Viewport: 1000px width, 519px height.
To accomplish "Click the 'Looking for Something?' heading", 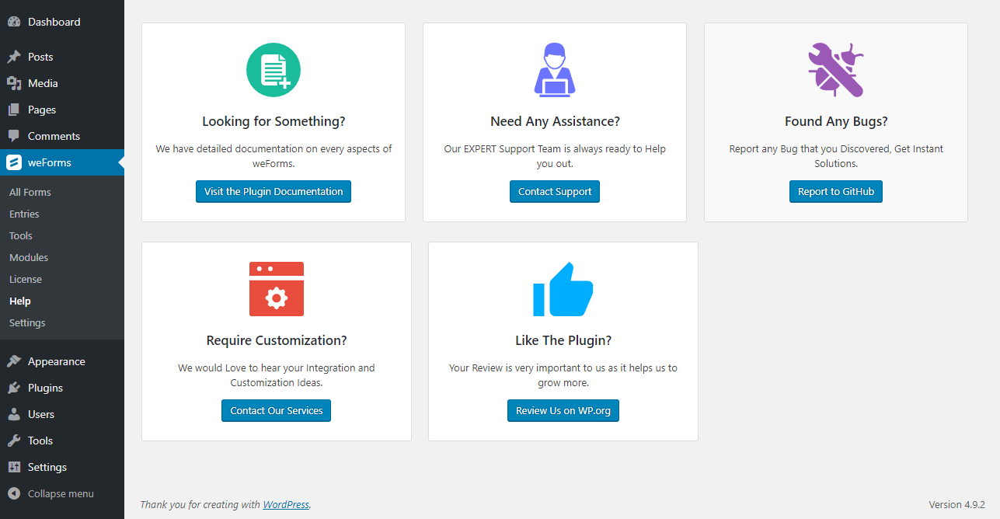I will tap(274, 121).
